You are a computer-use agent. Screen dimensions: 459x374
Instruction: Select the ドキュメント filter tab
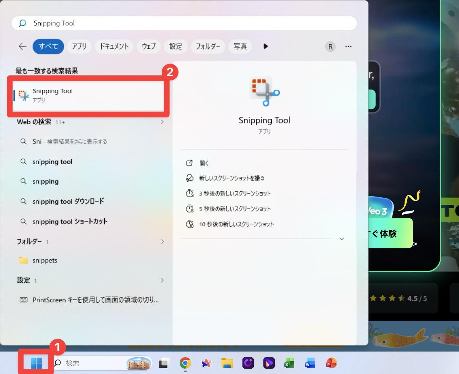coord(114,46)
